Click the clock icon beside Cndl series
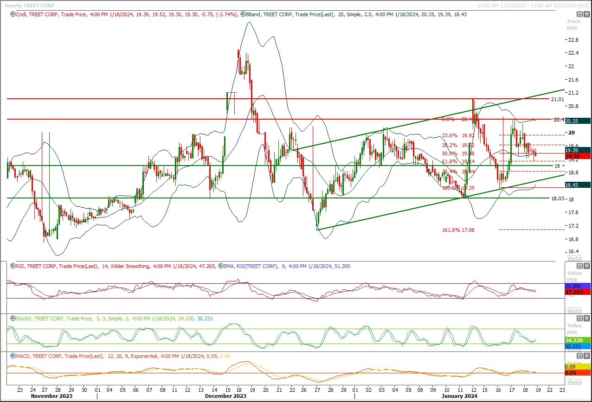The image size is (592, 402). coord(12,14)
